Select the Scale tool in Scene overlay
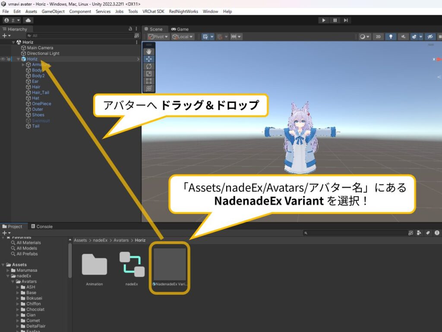This screenshot has width=442, height=332. [x=148, y=73]
